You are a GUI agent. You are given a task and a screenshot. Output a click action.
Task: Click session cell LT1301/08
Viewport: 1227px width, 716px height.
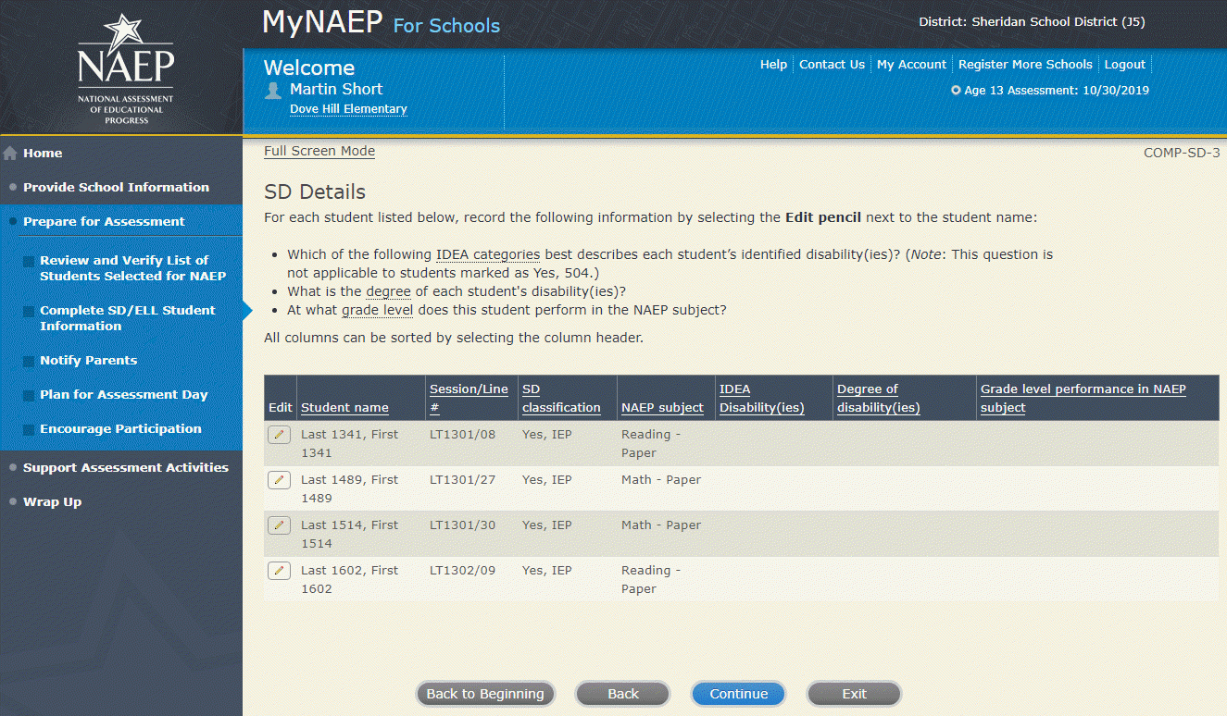coord(462,435)
